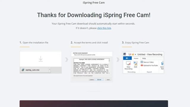Open the blue file menu dropdown
190x107 pixels.
coord(127,58)
